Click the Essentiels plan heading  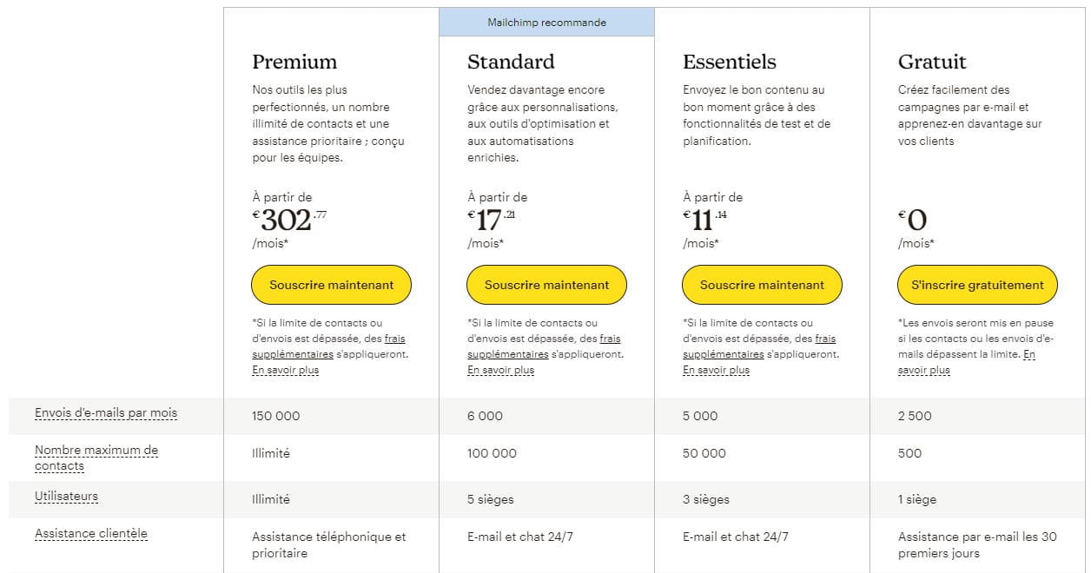[729, 62]
